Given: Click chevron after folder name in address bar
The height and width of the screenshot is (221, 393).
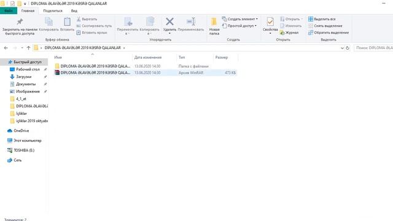Looking at the screenshot, I should point(124,48).
